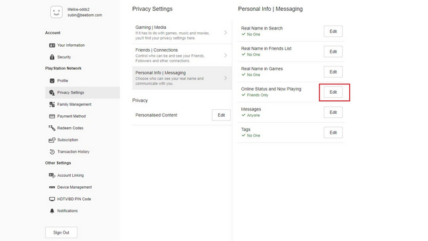Expand Personal Info | Messaging chevron
Viewport: 428px width, 241px height.
[x=225, y=78]
